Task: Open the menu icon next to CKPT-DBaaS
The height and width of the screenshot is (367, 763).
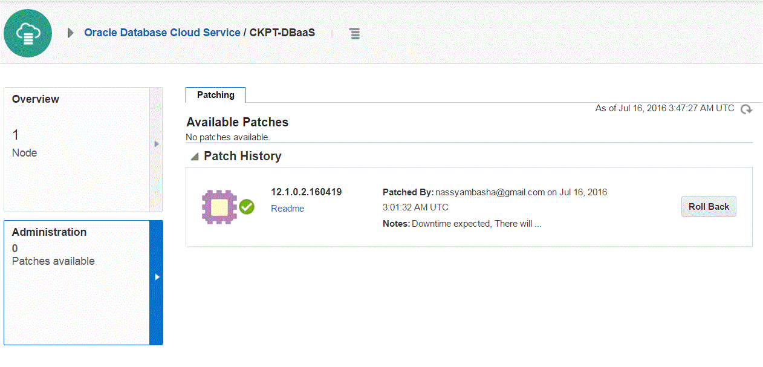Action: tap(355, 33)
